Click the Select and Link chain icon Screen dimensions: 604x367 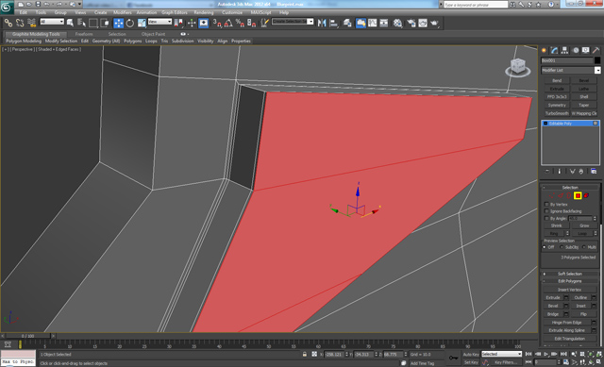coord(8,23)
